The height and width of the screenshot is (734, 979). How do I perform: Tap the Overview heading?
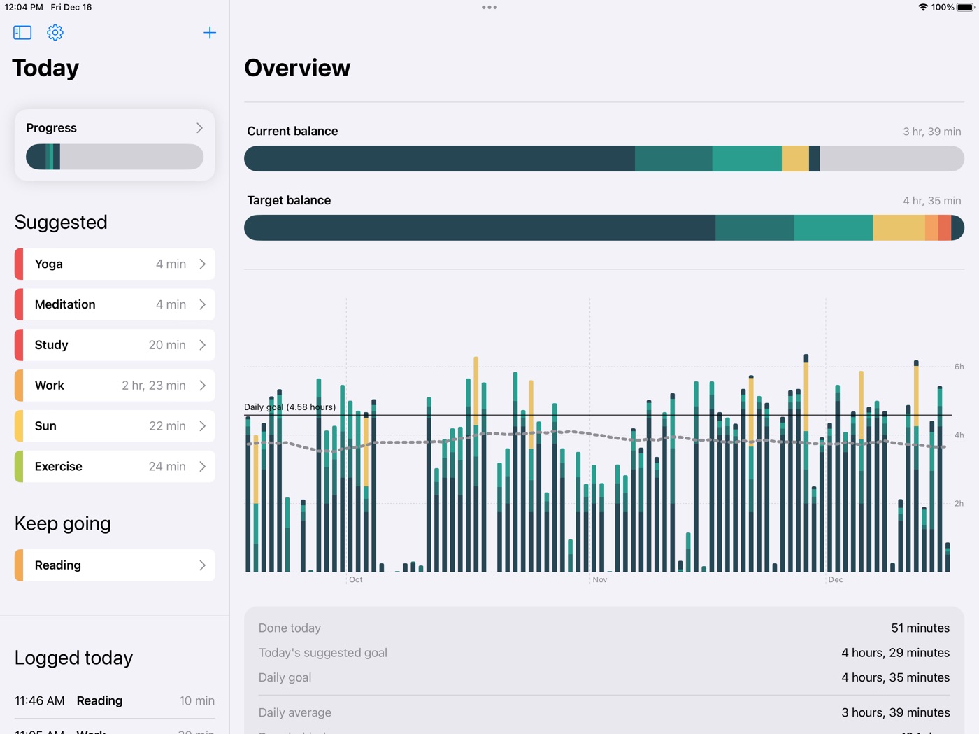coord(297,68)
